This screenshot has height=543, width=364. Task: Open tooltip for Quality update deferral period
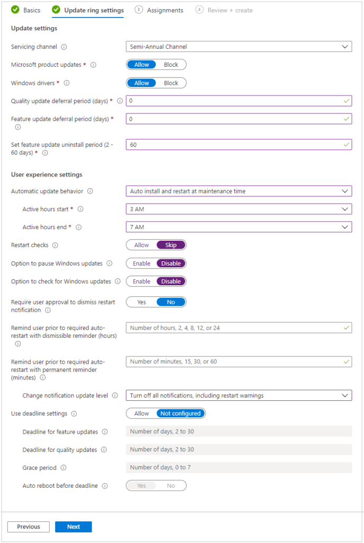[120, 101]
